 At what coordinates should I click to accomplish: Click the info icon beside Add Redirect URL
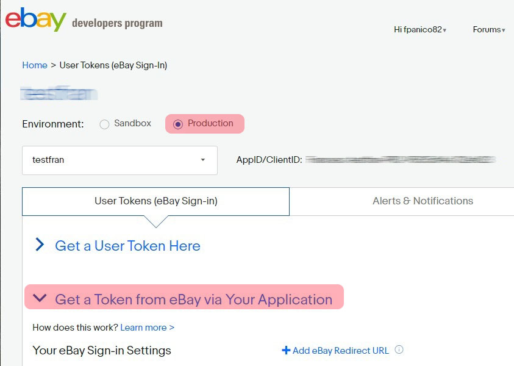coord(399,350)
